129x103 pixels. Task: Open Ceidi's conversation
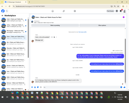(14, 20)
